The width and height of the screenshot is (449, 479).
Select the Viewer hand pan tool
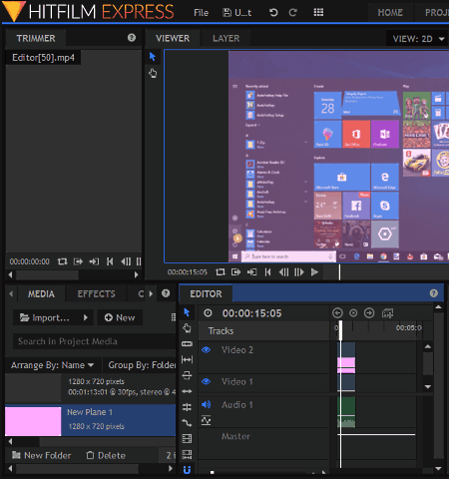click(x=153, y=73)
